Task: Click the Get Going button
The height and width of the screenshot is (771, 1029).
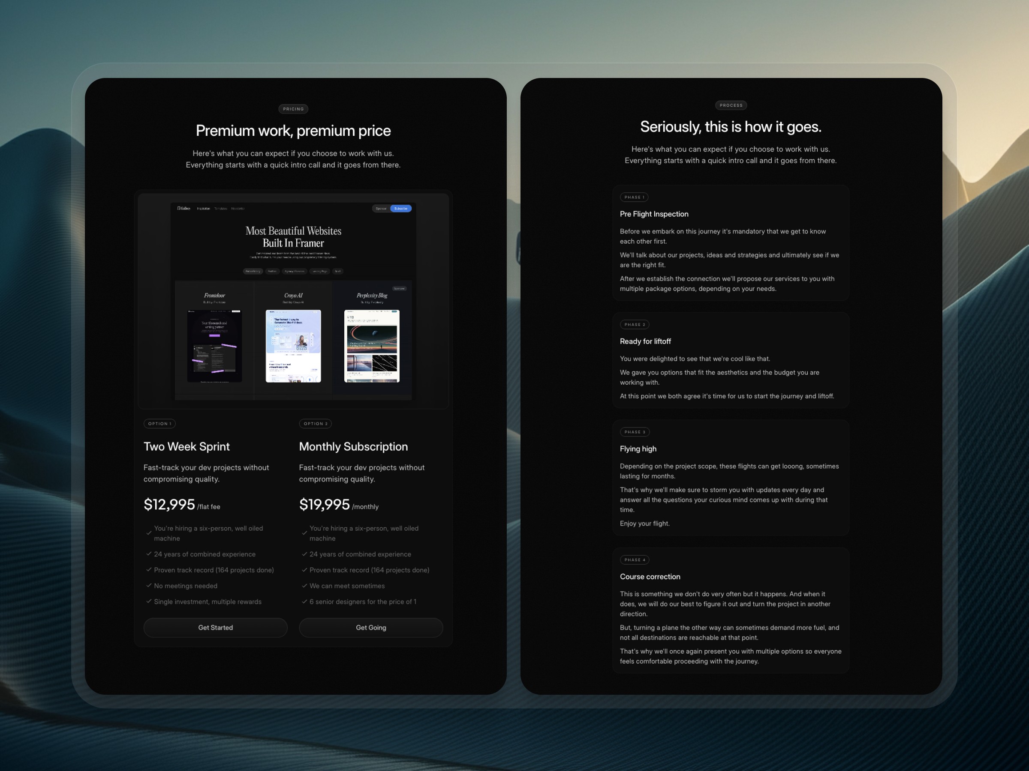Action: click(x=371, y=628)
